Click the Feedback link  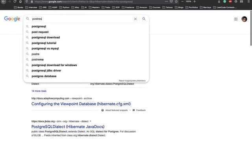(141, 110)
